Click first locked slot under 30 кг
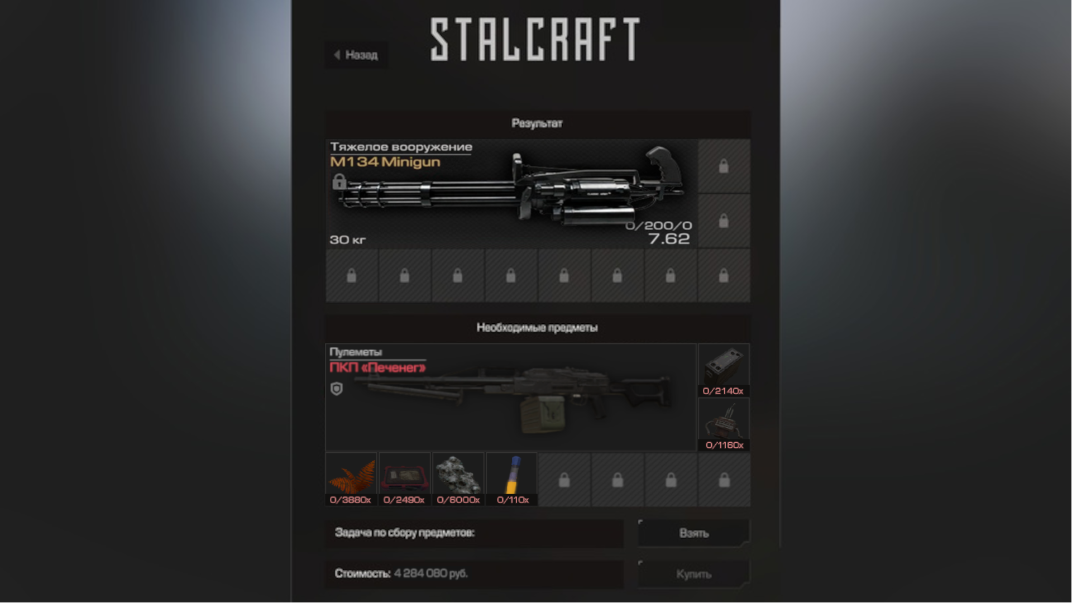 coord(351,276)
